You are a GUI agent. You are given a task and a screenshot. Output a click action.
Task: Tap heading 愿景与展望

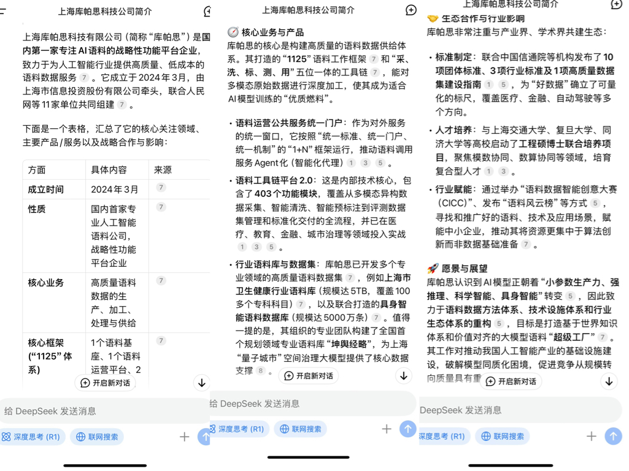[465, 269]
